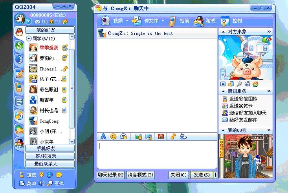Switch to the 我的好友 tab
This screenshot has width=288, height=193.
(50, 30)
